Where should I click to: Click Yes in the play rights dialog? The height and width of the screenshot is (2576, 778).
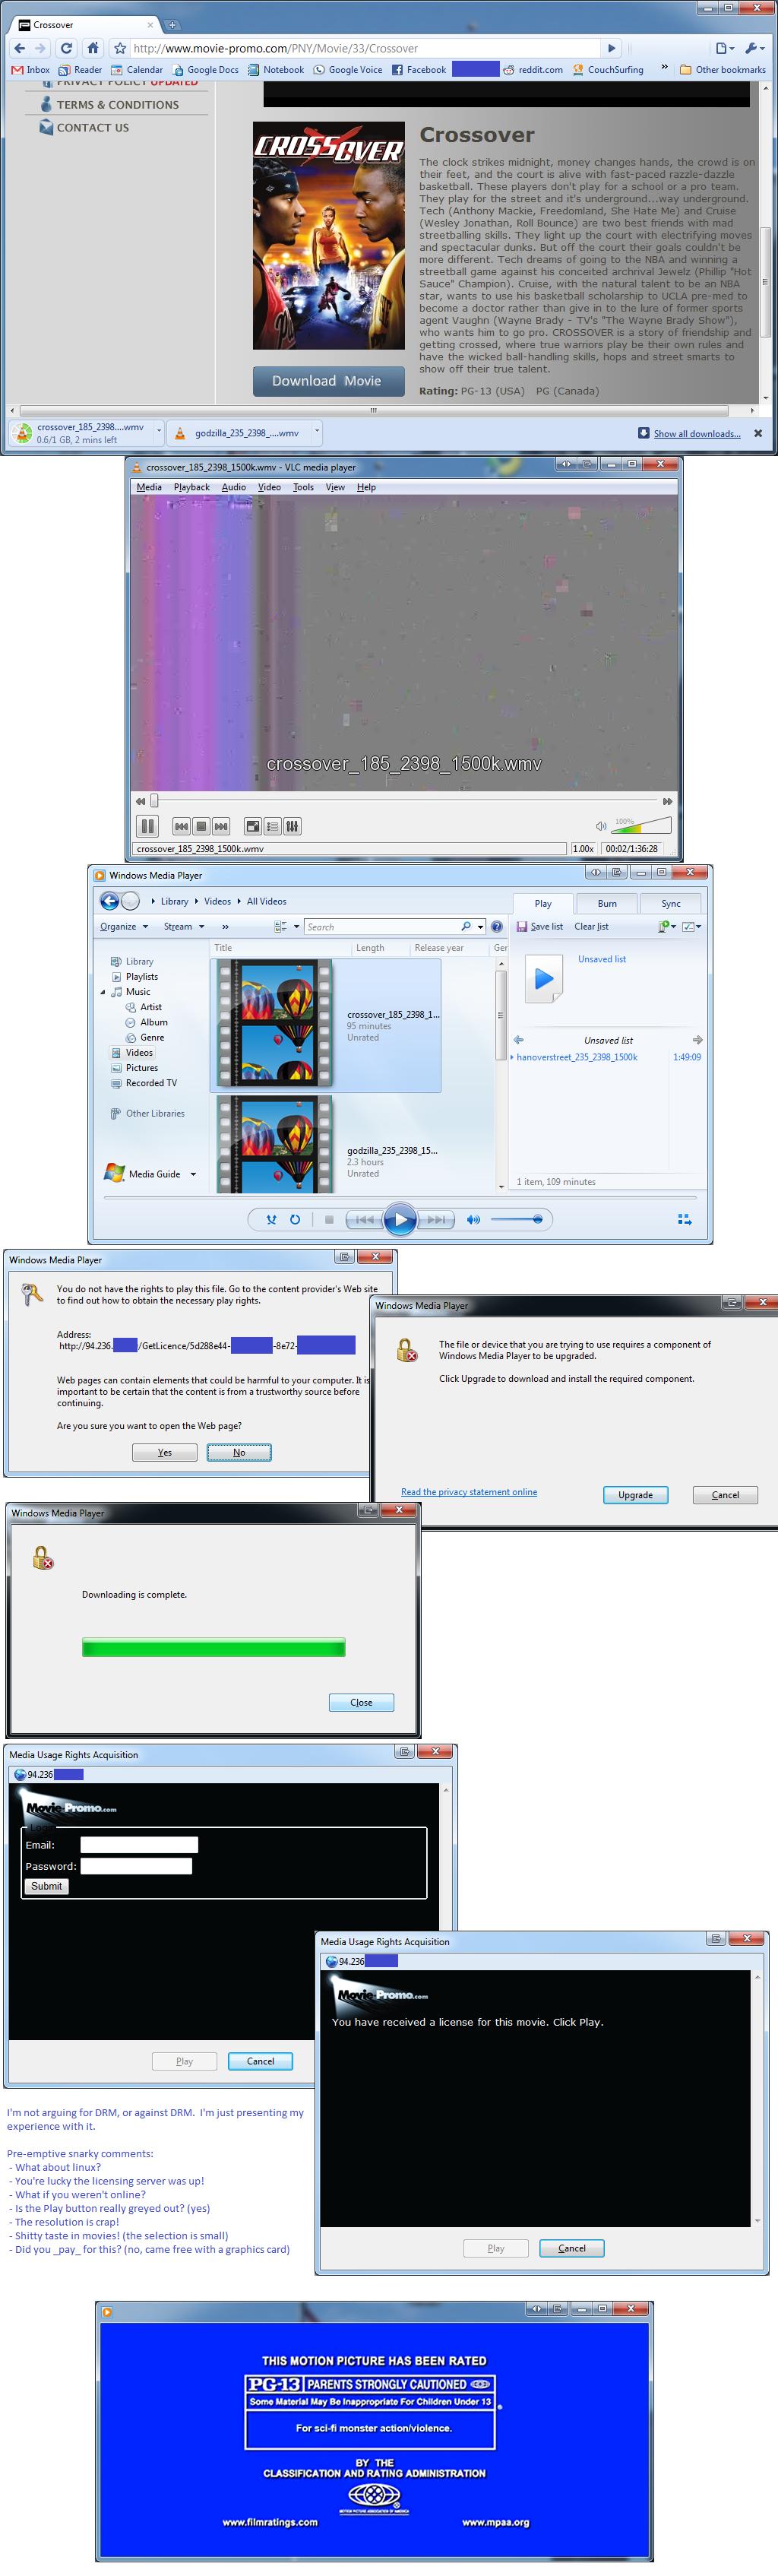pos(164,1452)
